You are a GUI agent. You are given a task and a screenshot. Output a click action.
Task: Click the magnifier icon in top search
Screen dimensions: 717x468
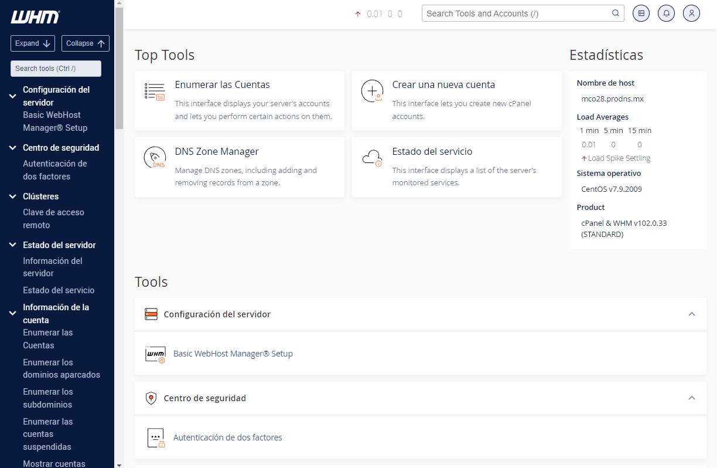pyautogui.click(x=616, y=13)
